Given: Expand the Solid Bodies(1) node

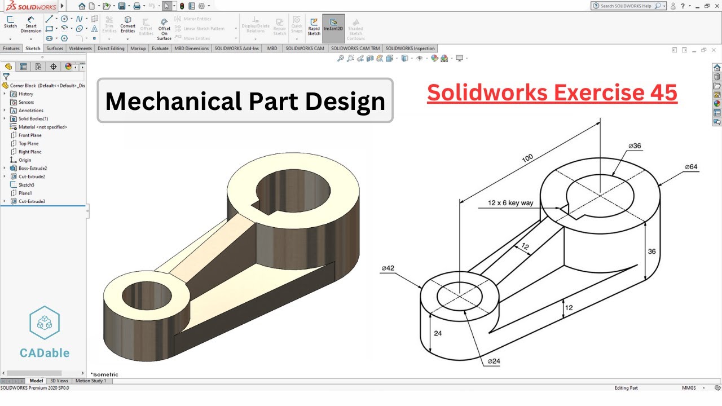Looking at the screenshot, I should click(x=5, y=119).
